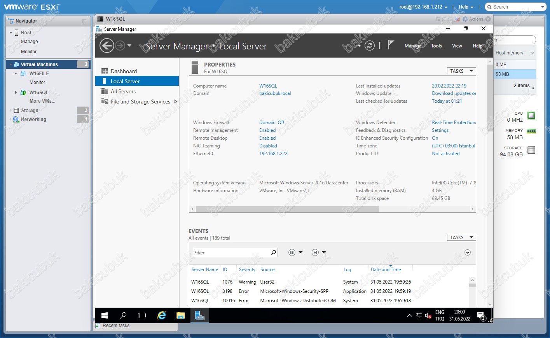Click the W16SQL computer name link
This screenshot has height=338, width=550.
coord(268,86)
